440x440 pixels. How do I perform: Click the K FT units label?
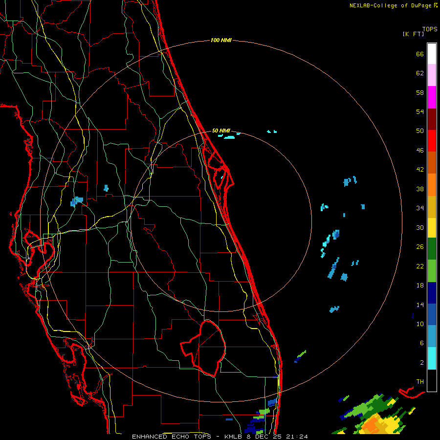click(x=413, y=34)
